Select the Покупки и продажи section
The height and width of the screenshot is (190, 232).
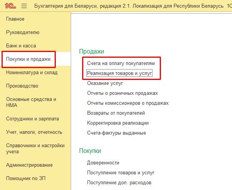(x=28, y=59)
